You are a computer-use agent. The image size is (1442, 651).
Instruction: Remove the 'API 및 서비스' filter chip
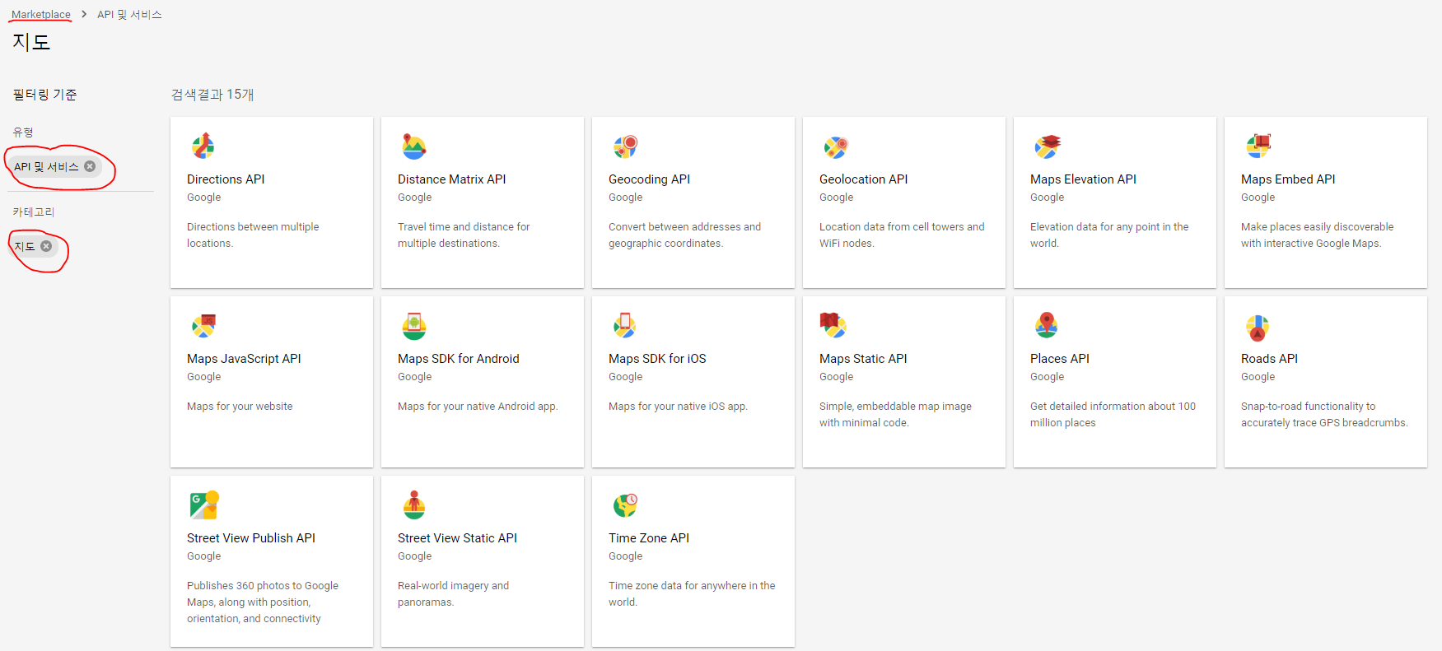click(91, 166)
